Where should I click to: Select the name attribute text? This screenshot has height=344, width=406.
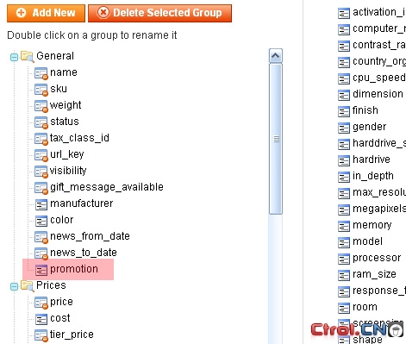click(64, 72)
